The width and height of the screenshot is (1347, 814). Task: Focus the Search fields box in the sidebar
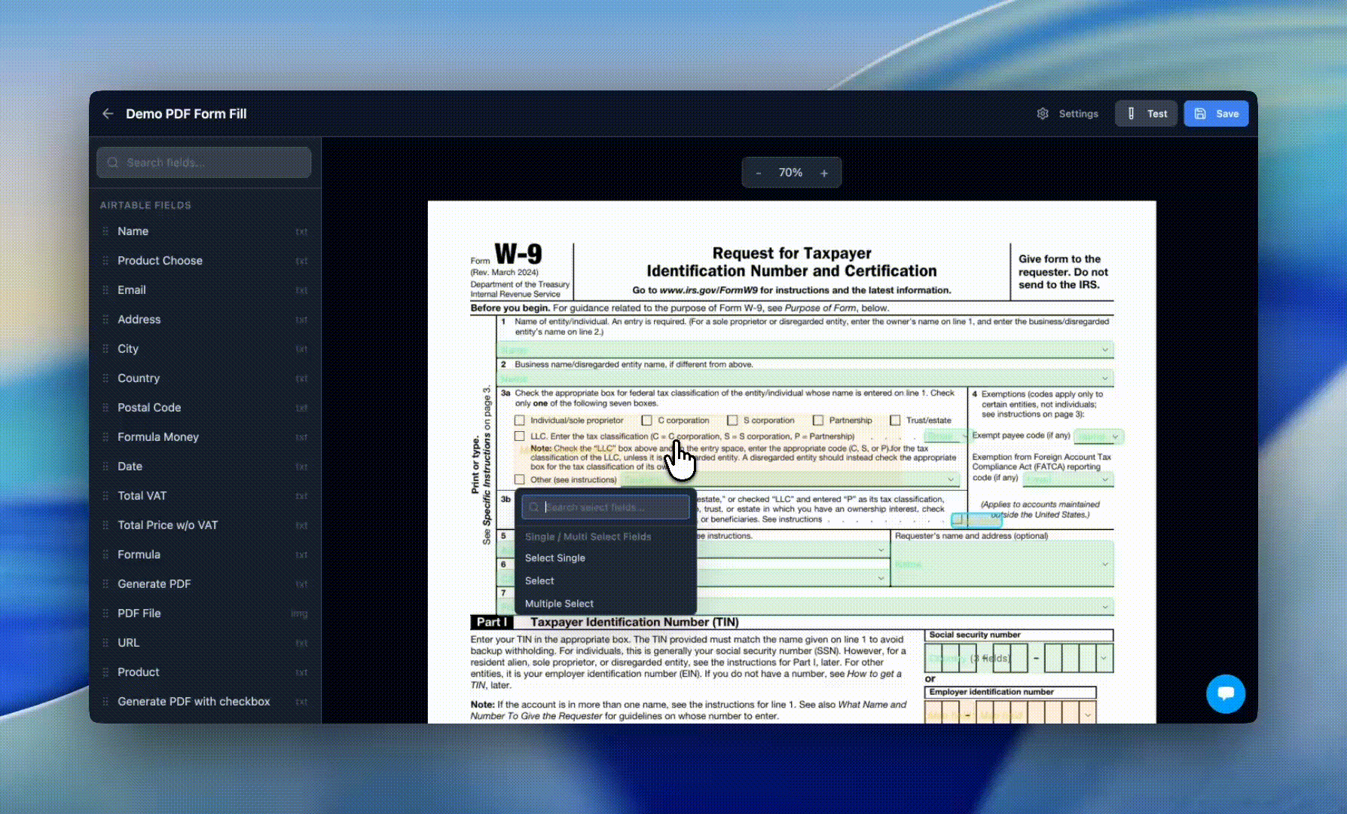(204, 163)
